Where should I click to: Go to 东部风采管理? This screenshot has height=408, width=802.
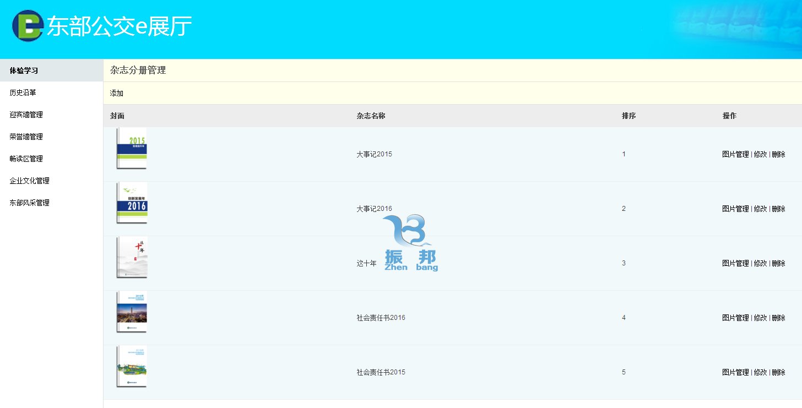[29, 203]
